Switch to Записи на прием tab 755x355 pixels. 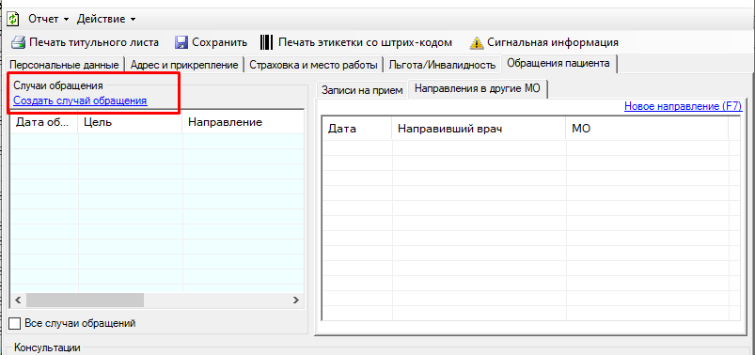362,90
